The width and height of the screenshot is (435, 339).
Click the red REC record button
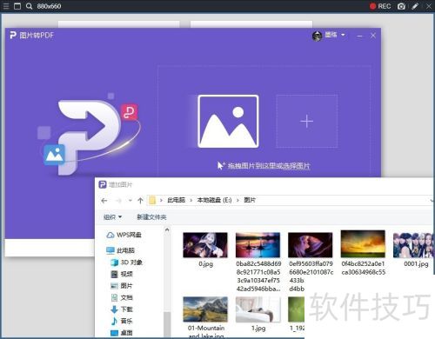(380, 6)
